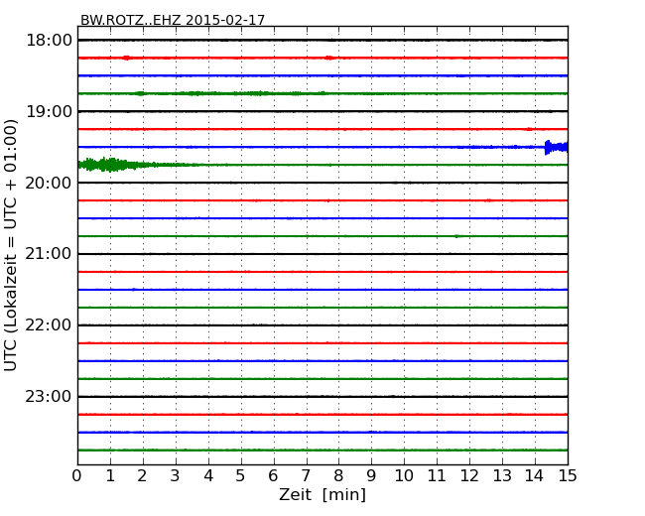Click the small red blip near minute 1.5 at 18:15

coord(127,58)
